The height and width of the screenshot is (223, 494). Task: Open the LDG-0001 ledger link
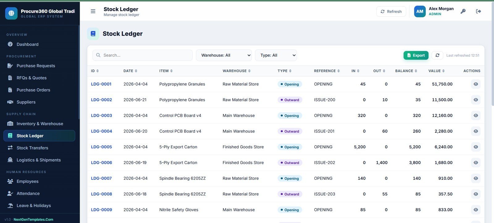101,84
